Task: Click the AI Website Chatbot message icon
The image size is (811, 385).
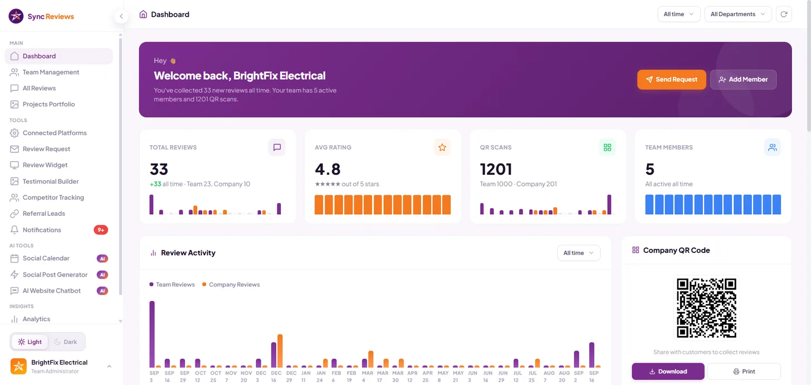Action: click(14, 291)
